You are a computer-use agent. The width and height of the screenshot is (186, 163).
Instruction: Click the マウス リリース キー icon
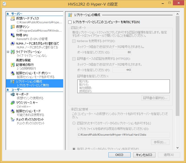[13, 103]
